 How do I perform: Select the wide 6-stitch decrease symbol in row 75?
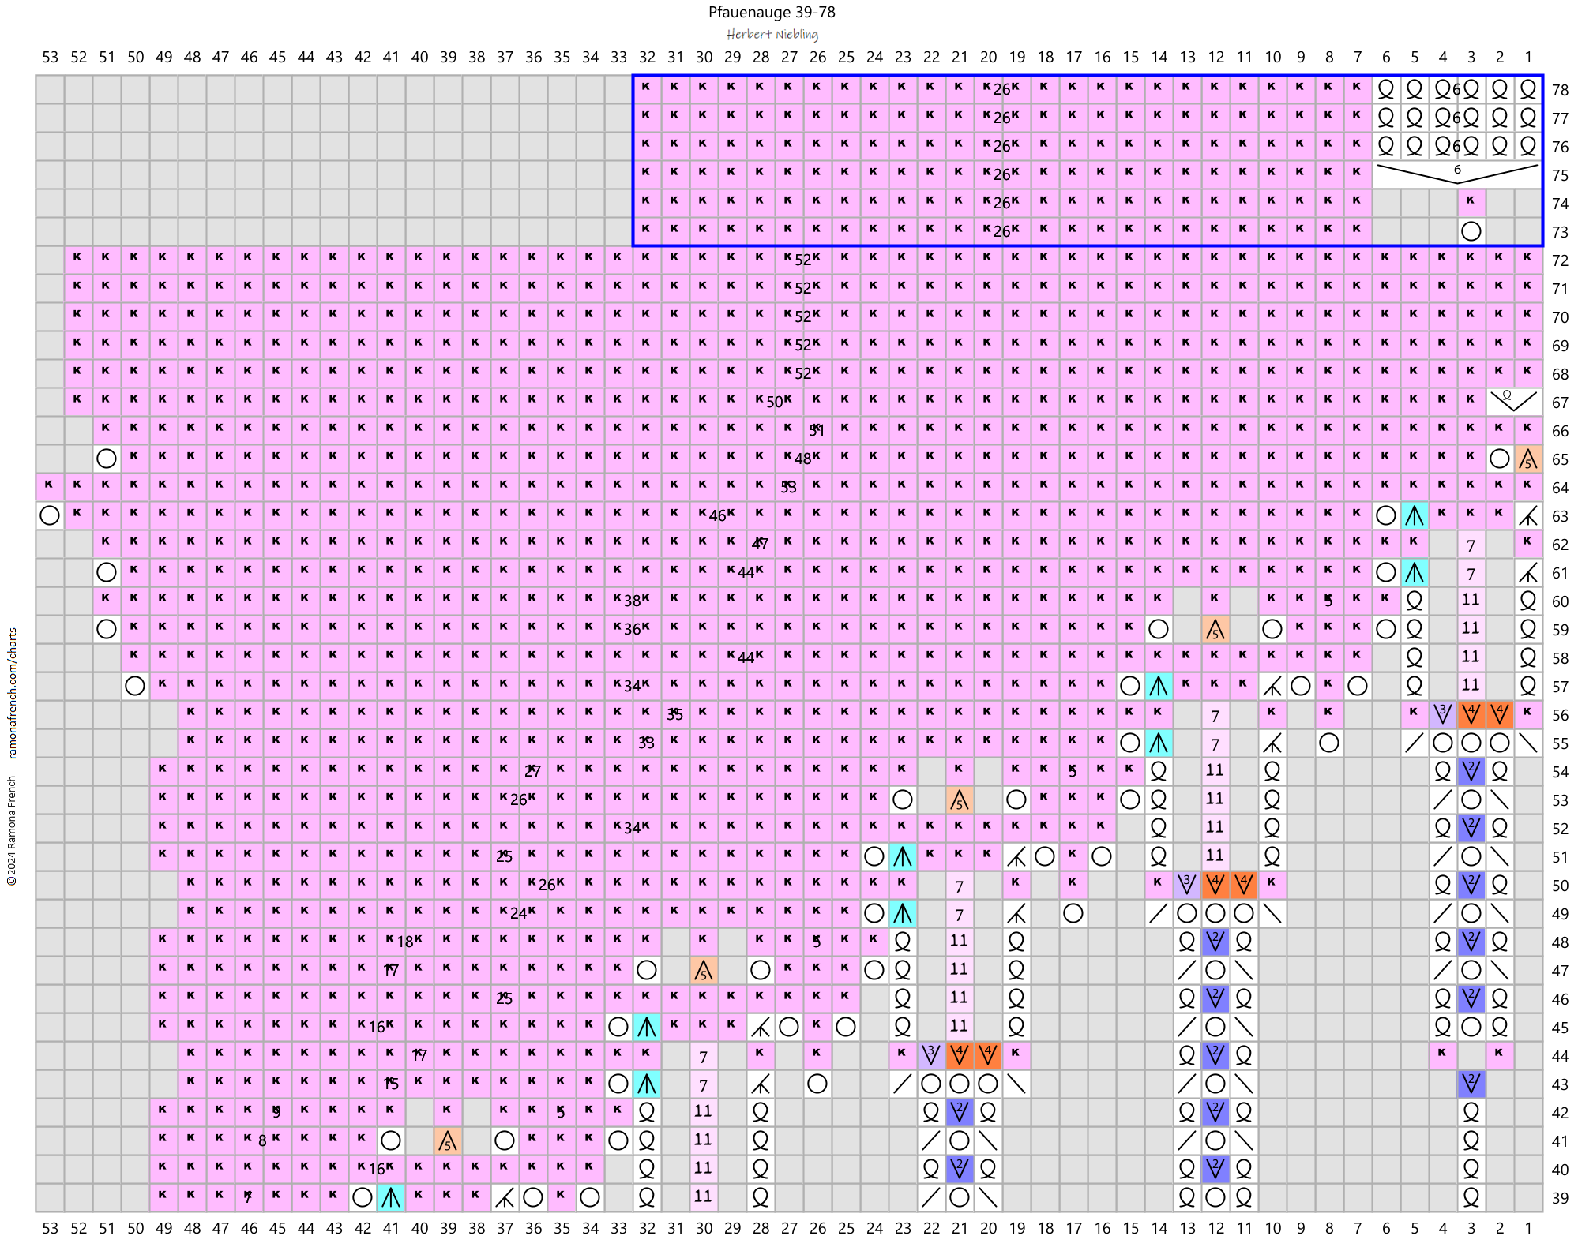click(1457, 174)
